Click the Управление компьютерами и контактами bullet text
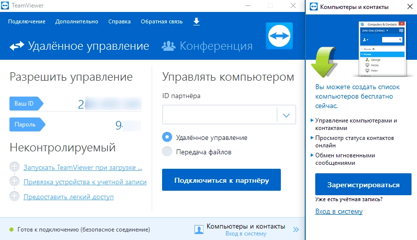 point(356,124)
